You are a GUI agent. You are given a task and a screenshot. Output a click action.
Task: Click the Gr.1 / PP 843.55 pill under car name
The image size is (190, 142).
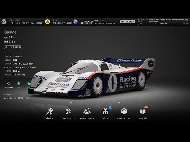tap(13, 47)
